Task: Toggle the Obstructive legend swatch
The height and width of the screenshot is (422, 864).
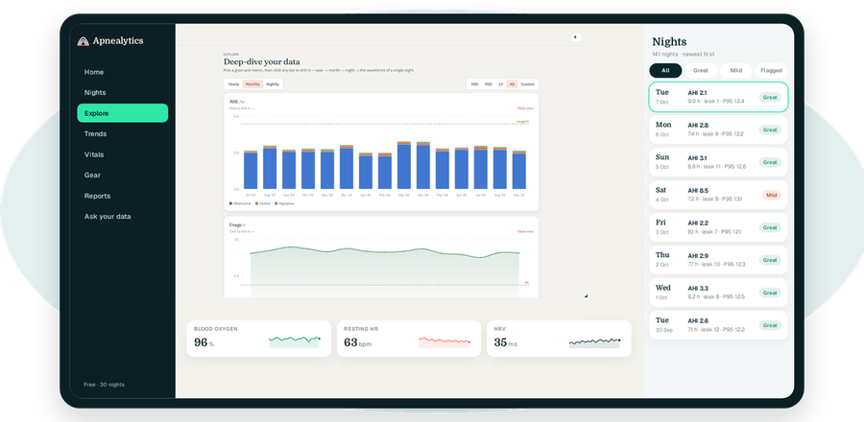Action: [230, 203]
